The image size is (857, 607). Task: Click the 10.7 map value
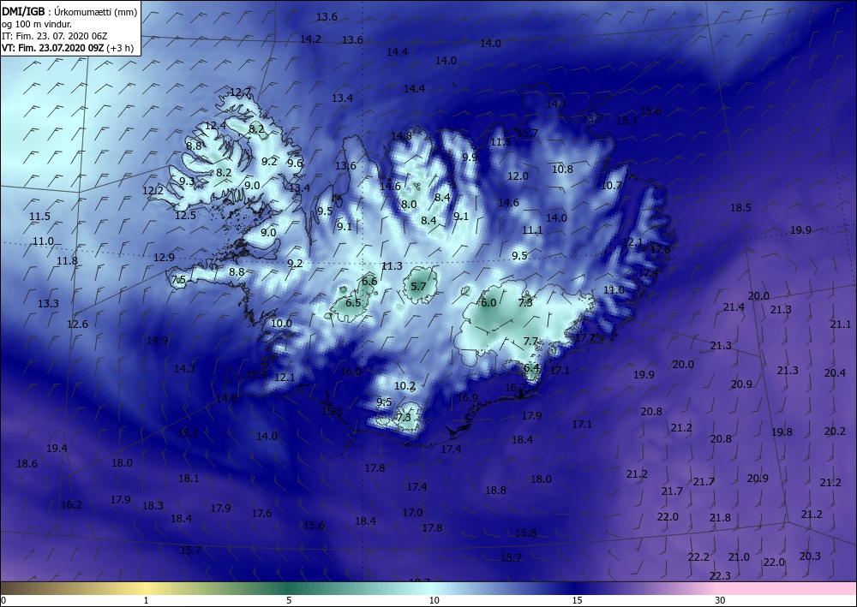[x=611, y=185]
